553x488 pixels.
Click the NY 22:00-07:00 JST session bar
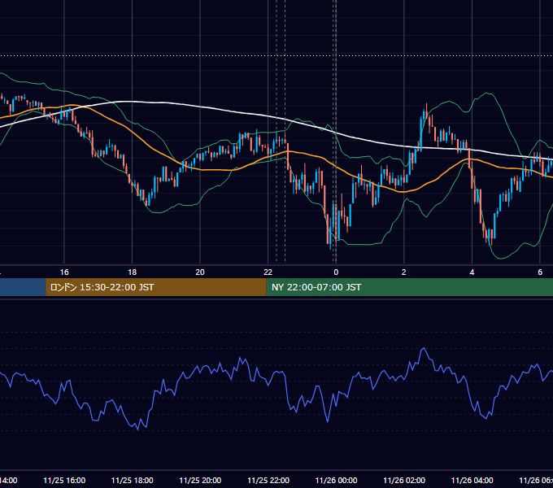click(409, 287)
